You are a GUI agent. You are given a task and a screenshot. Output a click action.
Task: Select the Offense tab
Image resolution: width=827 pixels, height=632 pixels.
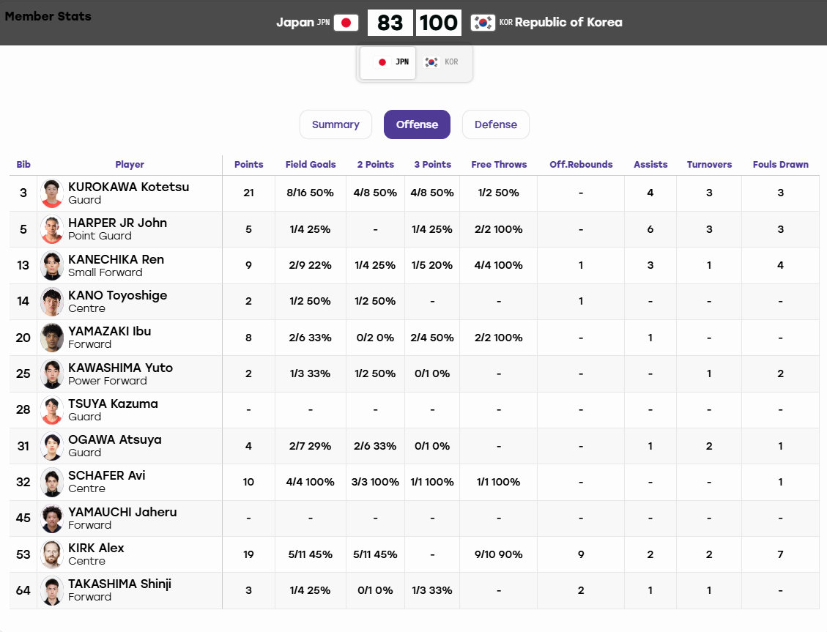[x=418, y=124]
